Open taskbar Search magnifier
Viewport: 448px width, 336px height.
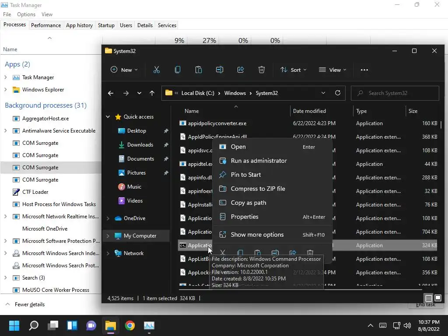click(34, 325)
